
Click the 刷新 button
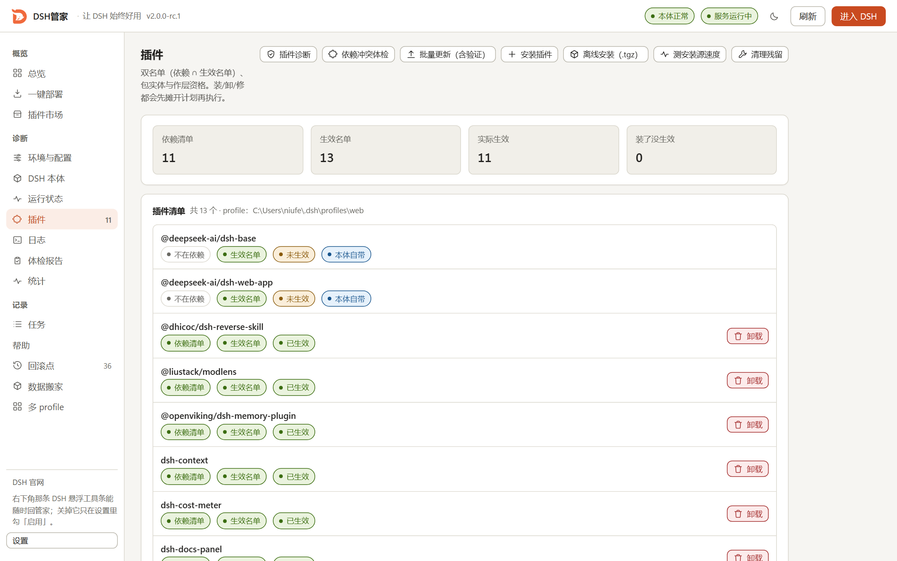tap(807, 16)
